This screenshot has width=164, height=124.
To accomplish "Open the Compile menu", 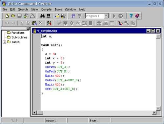I will click(46, 10).
